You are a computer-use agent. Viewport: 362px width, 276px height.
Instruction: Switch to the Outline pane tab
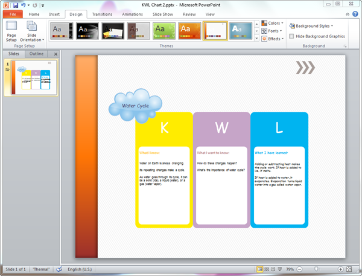[37, 54]
